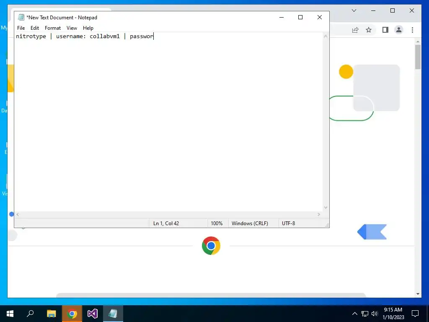Maximize the Notepad window
Image resolution: width=429 pixels, height=322 pixels.
click(300, 17)
